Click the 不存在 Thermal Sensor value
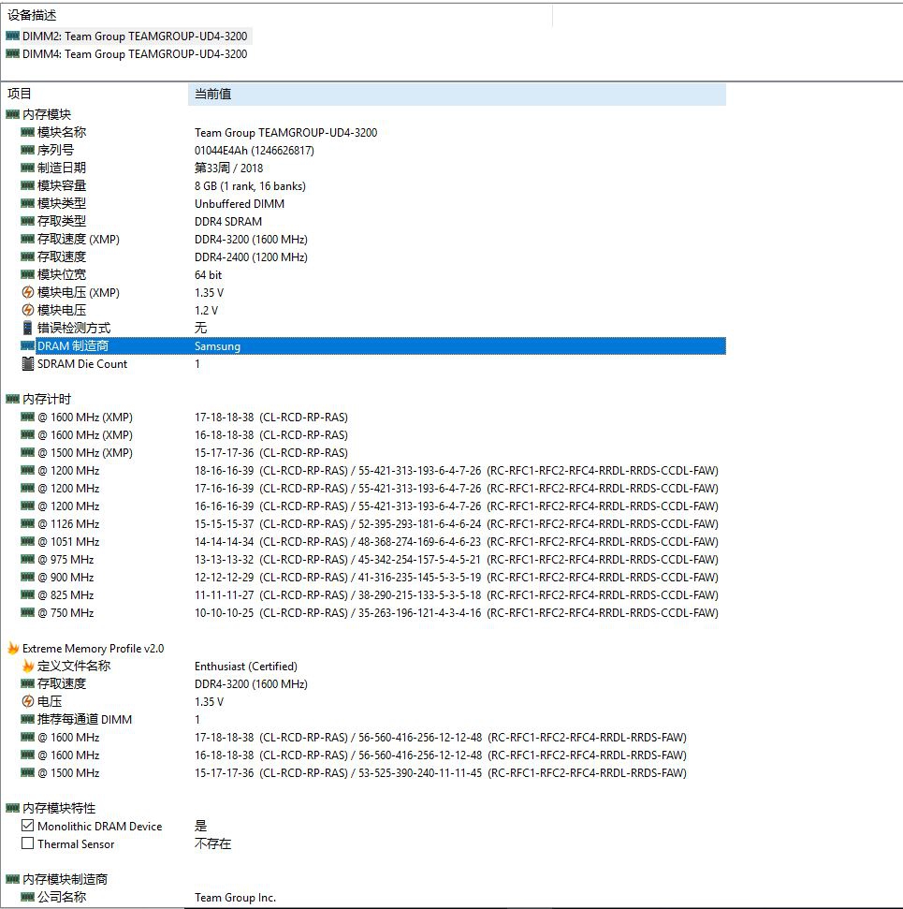903x909 pixels. tap(212, 843)
